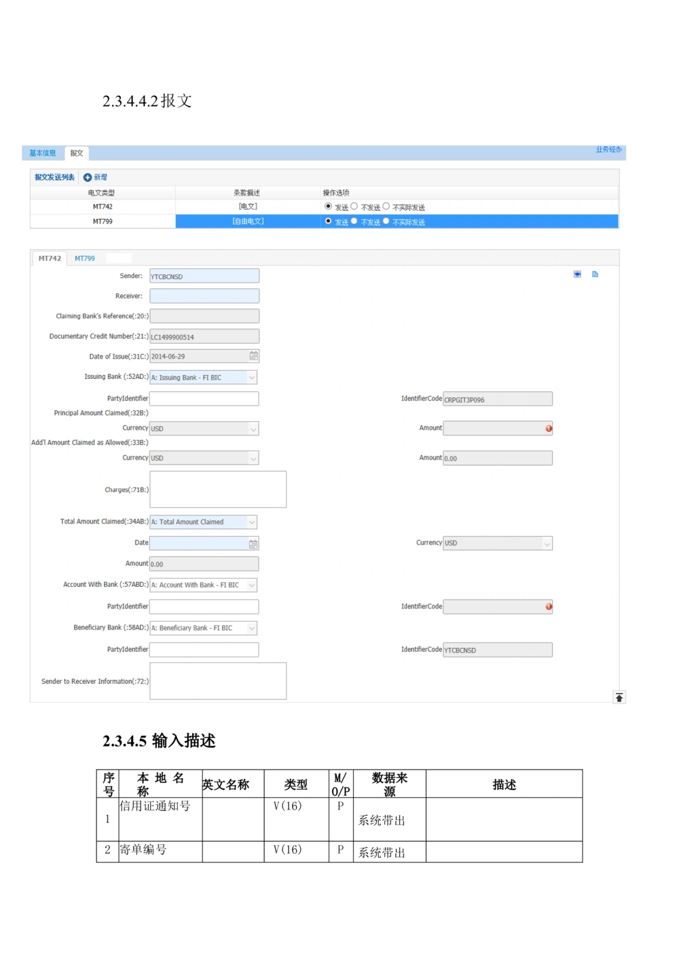679x961 pixels.
Task: Click the back-to-top arrow icon bottom right
Action: (619, 697)
